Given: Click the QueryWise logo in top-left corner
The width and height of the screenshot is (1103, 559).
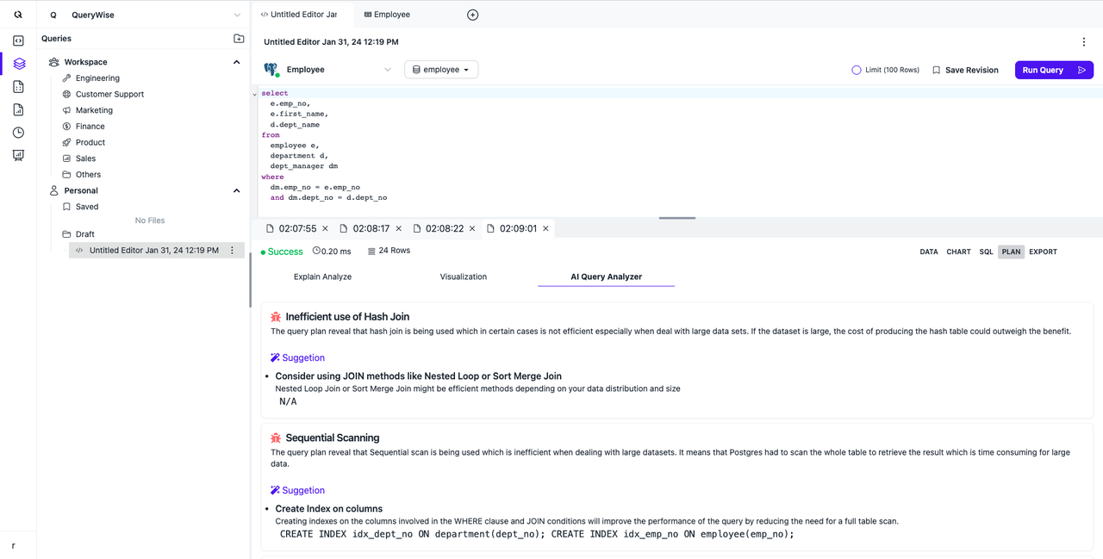Looking at the screenshot, I should click(18, 15).
